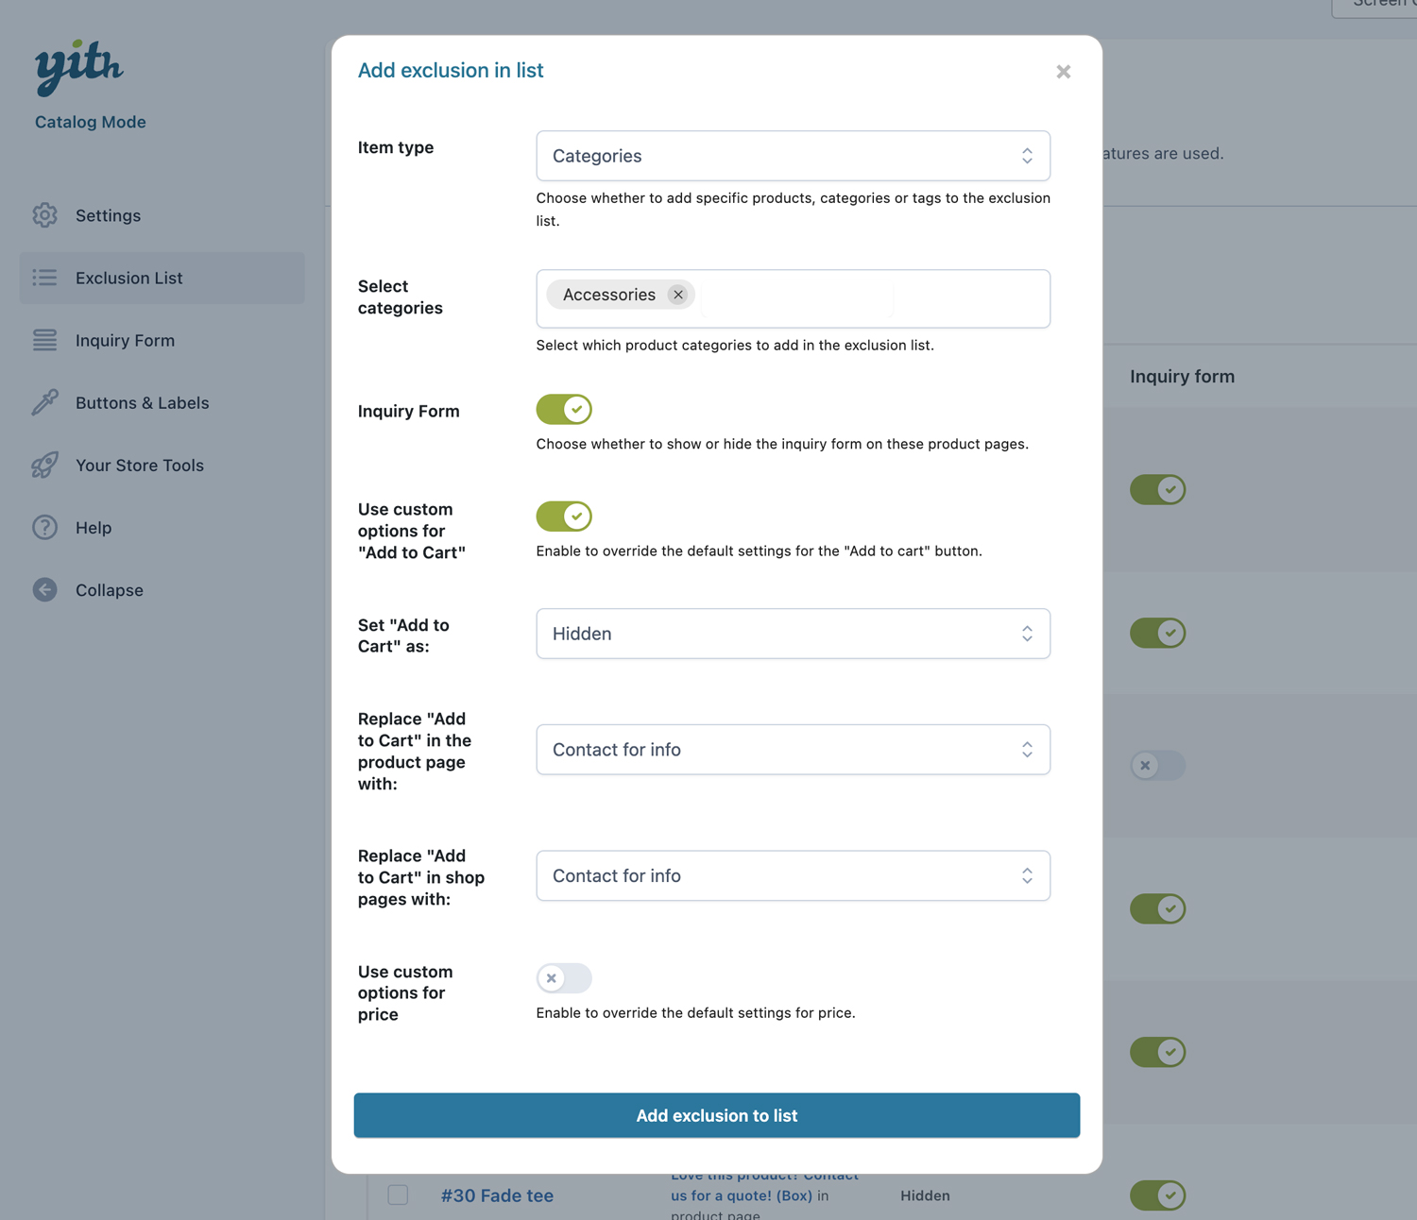Viewport: 1417px width, 1220px height.
Task: Click the Settings gear icon in sidebar
Action: click(44, 215)
